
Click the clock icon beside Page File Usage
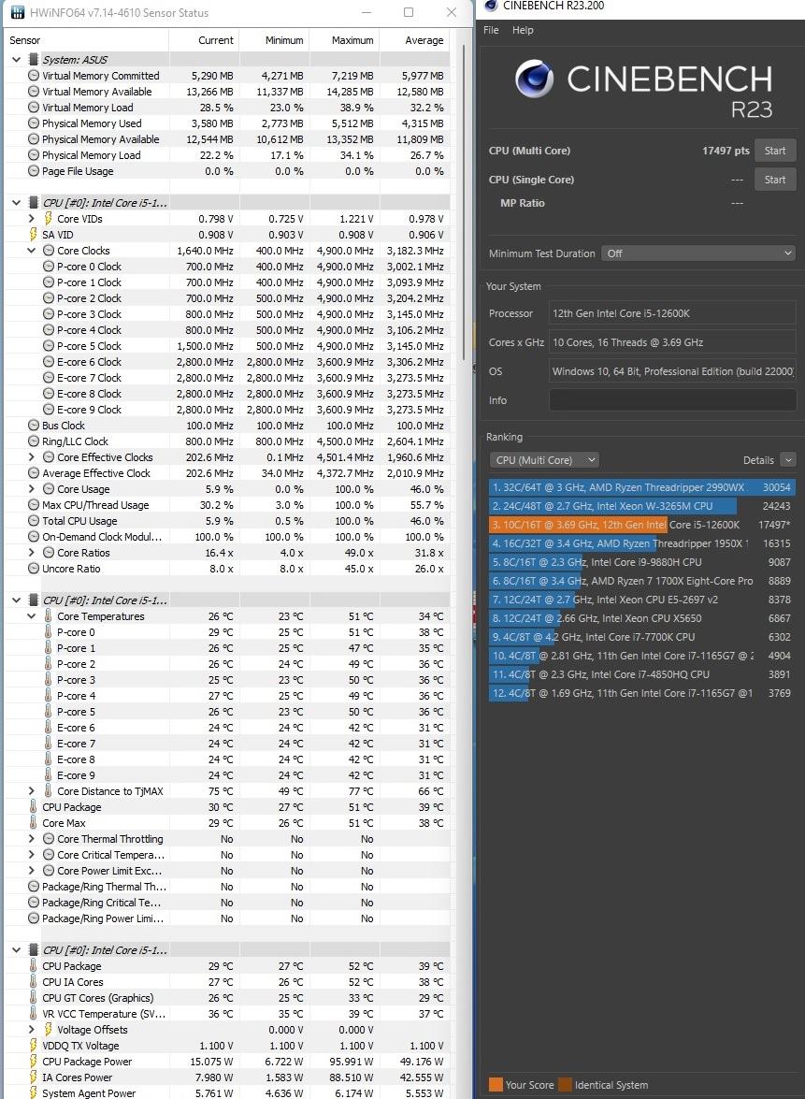(x=33, y=171)
